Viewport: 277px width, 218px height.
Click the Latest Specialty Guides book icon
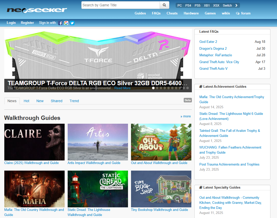[x=201, y=187]
